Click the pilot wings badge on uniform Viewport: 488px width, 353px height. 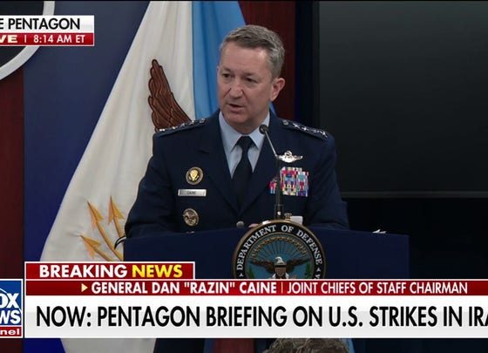(x=289, y=158)
